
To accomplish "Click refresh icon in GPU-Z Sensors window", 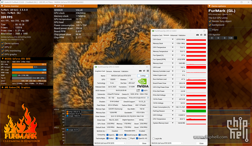I will (x=201, y=35).
